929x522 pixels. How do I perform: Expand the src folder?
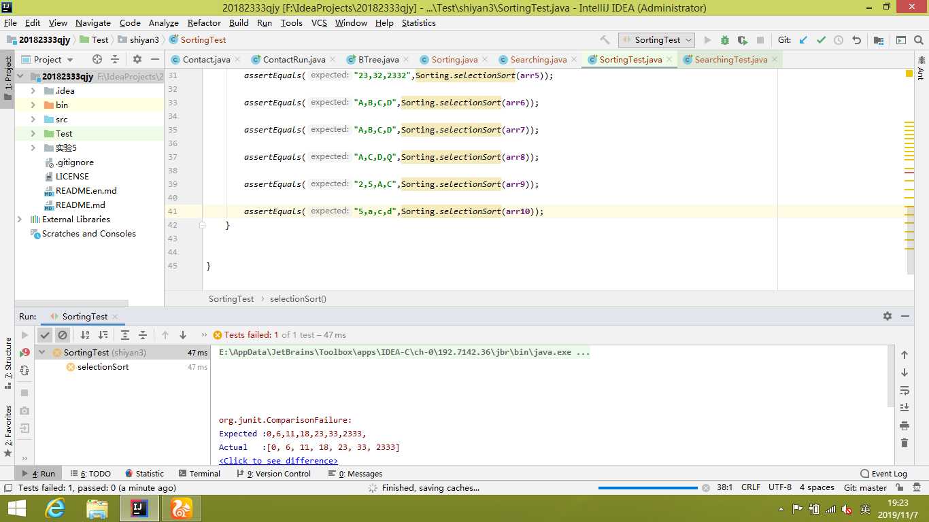(x=33, y=119)
